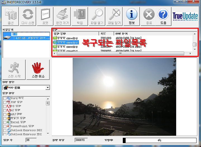The width and height of the screenshot is (201, 147).
Task: Click the 종료 exit icon
Action: pyautogui.click(x=149, y=16)
